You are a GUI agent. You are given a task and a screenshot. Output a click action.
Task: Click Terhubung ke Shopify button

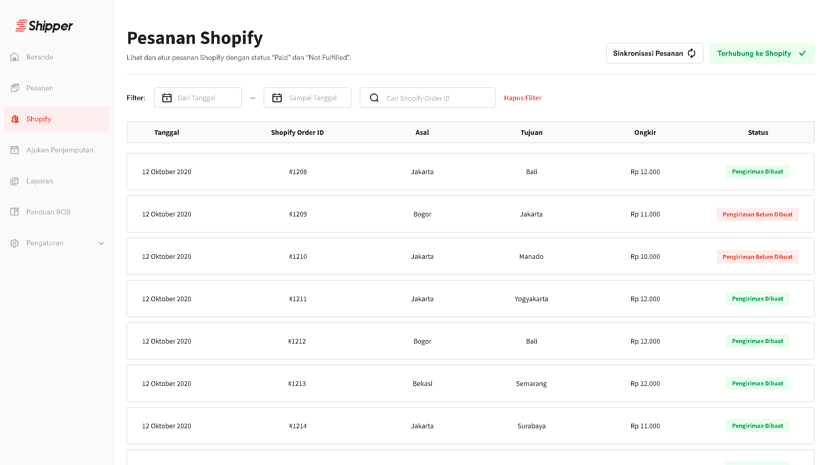click(x=761, y=53)
